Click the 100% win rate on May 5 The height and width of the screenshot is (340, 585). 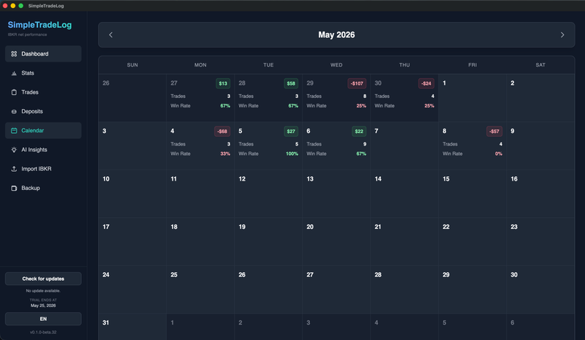[292, 154]
